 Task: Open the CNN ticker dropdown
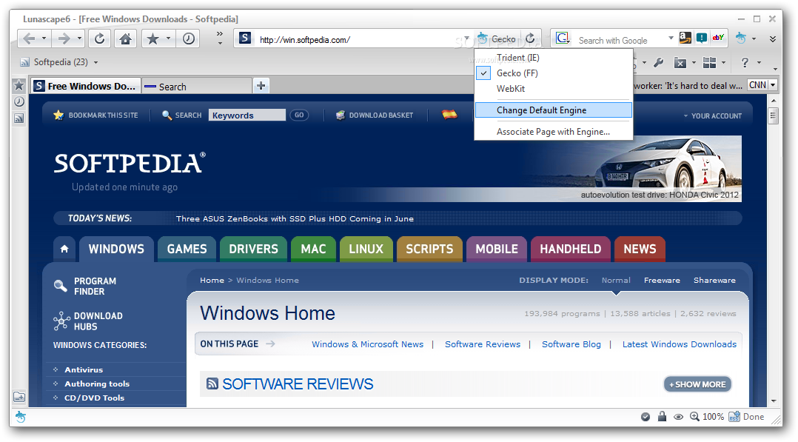coord(773,85)
